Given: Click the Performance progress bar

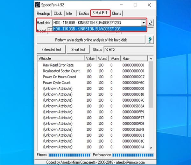Looking at the screenshot, I should tap(133, 155).
